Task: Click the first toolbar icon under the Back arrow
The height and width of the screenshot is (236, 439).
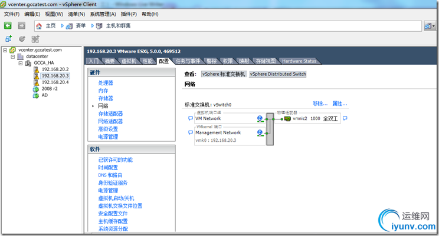Action: pos(9,39)
